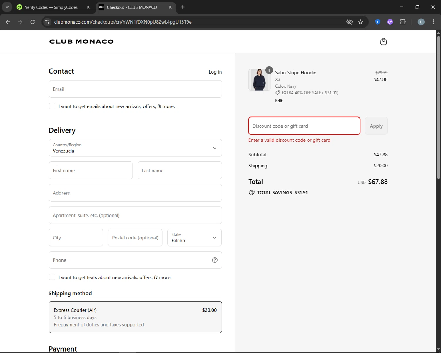441x353 pixels.
Task: Click 'Prepayment of duties and taxes supported'
Action: (x=99, y=325)
